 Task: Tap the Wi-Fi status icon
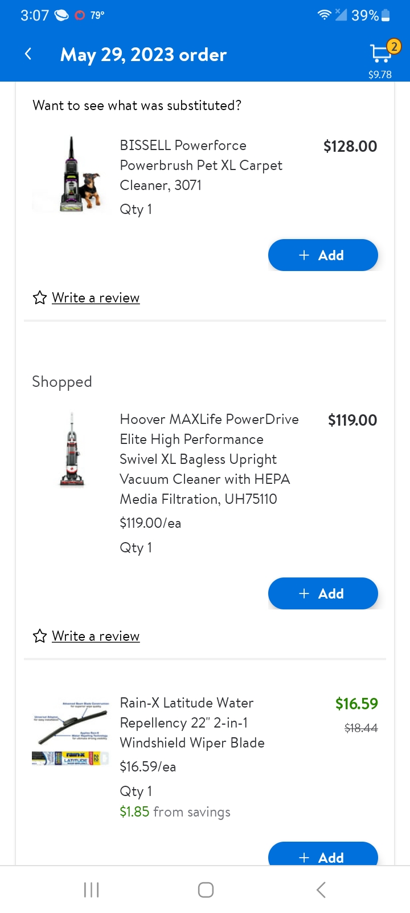coord(324,15)
